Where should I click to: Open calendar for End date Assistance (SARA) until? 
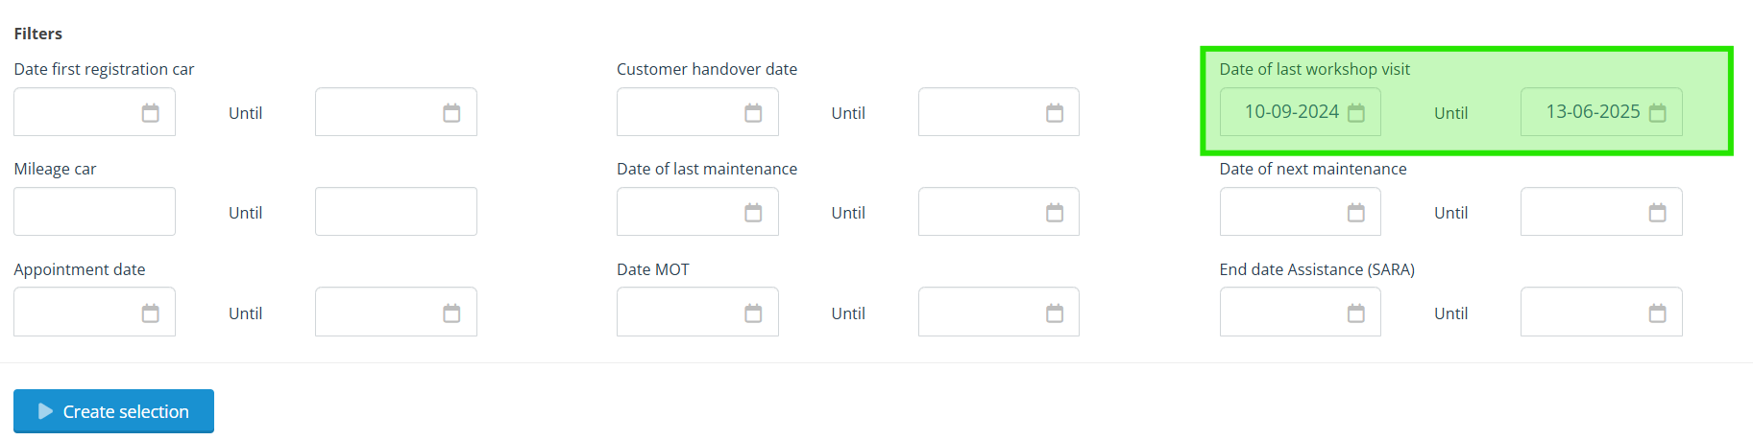coord(1658,313)
